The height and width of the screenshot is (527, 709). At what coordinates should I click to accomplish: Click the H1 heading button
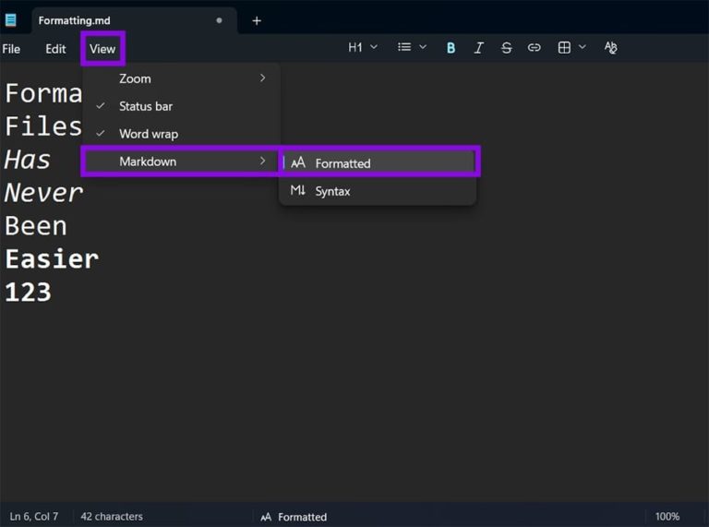pyautogui.click(x=355, y=47)
